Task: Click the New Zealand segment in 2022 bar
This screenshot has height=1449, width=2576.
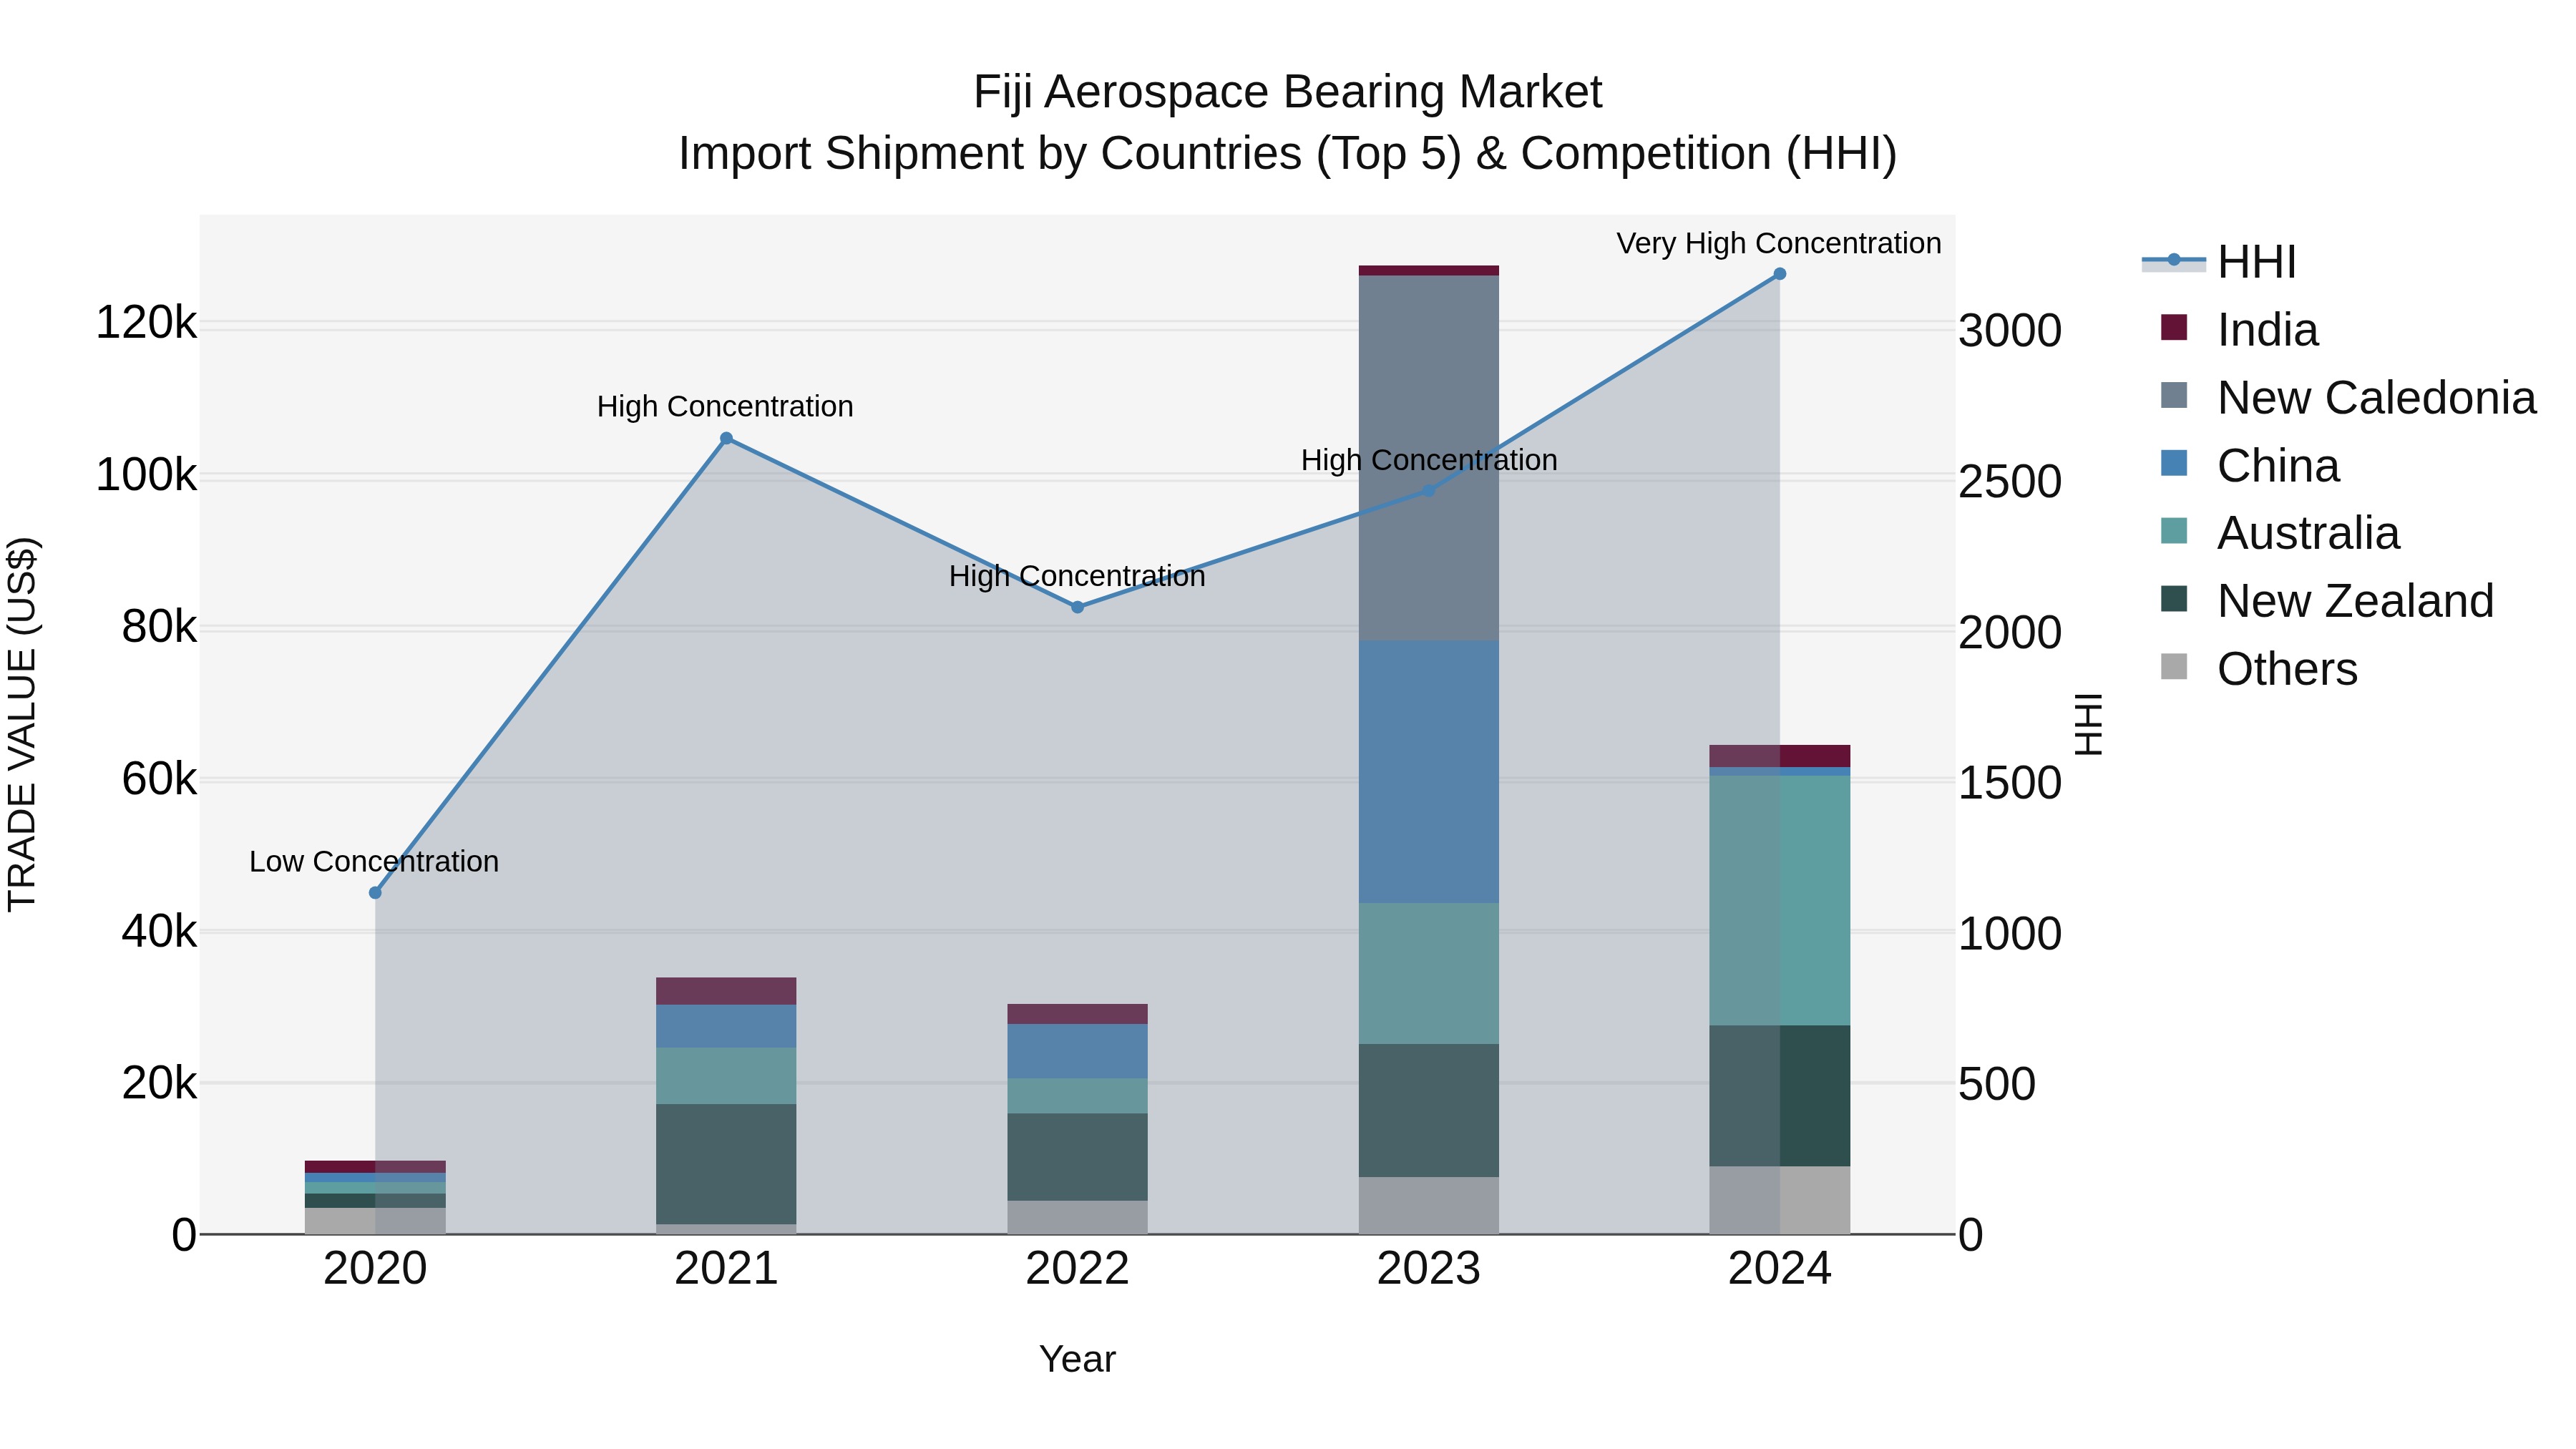Action: point(1077,1157)
